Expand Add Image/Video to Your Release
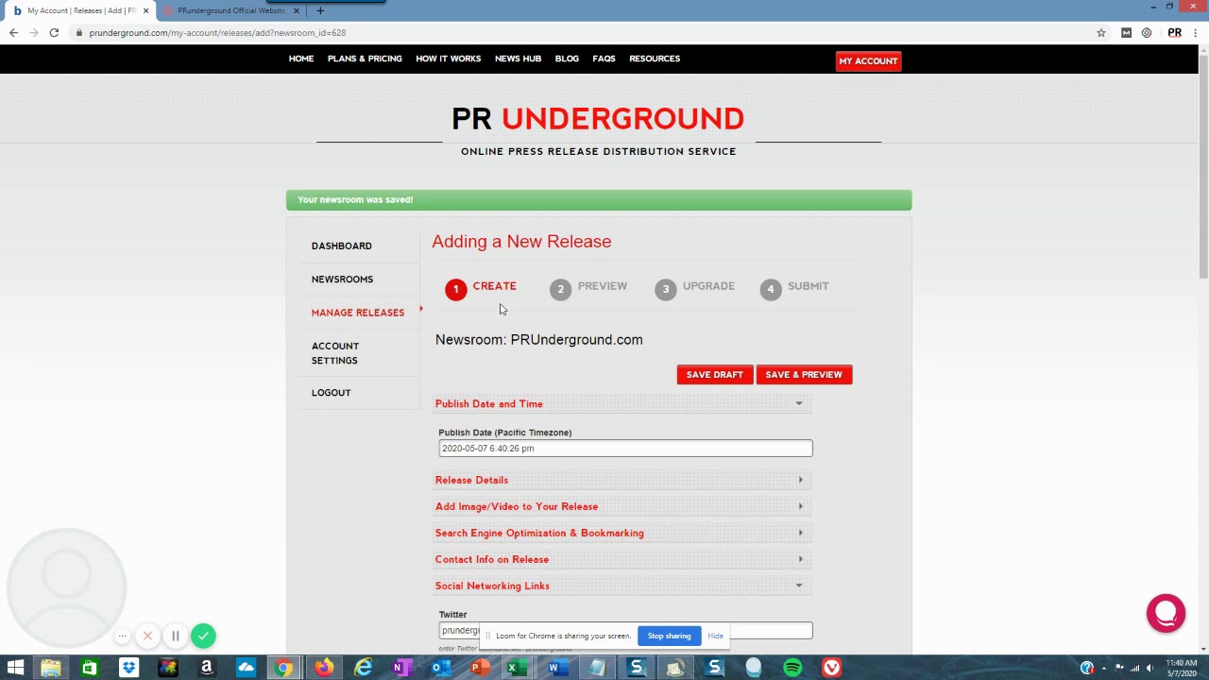Screen dimensions: 1209x680 [622, 506]
